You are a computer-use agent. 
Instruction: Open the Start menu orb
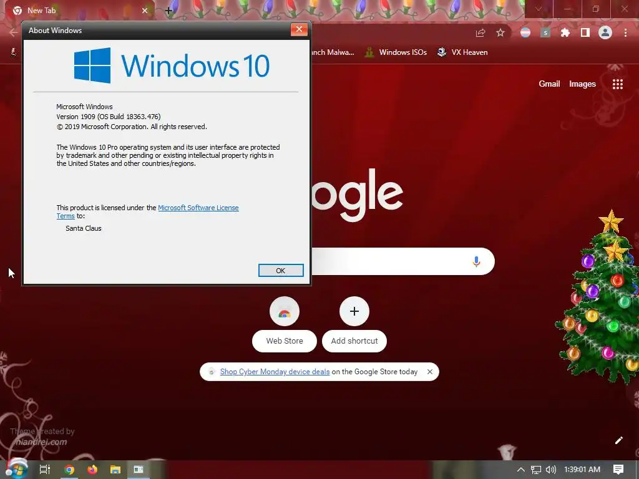point(16,469)
